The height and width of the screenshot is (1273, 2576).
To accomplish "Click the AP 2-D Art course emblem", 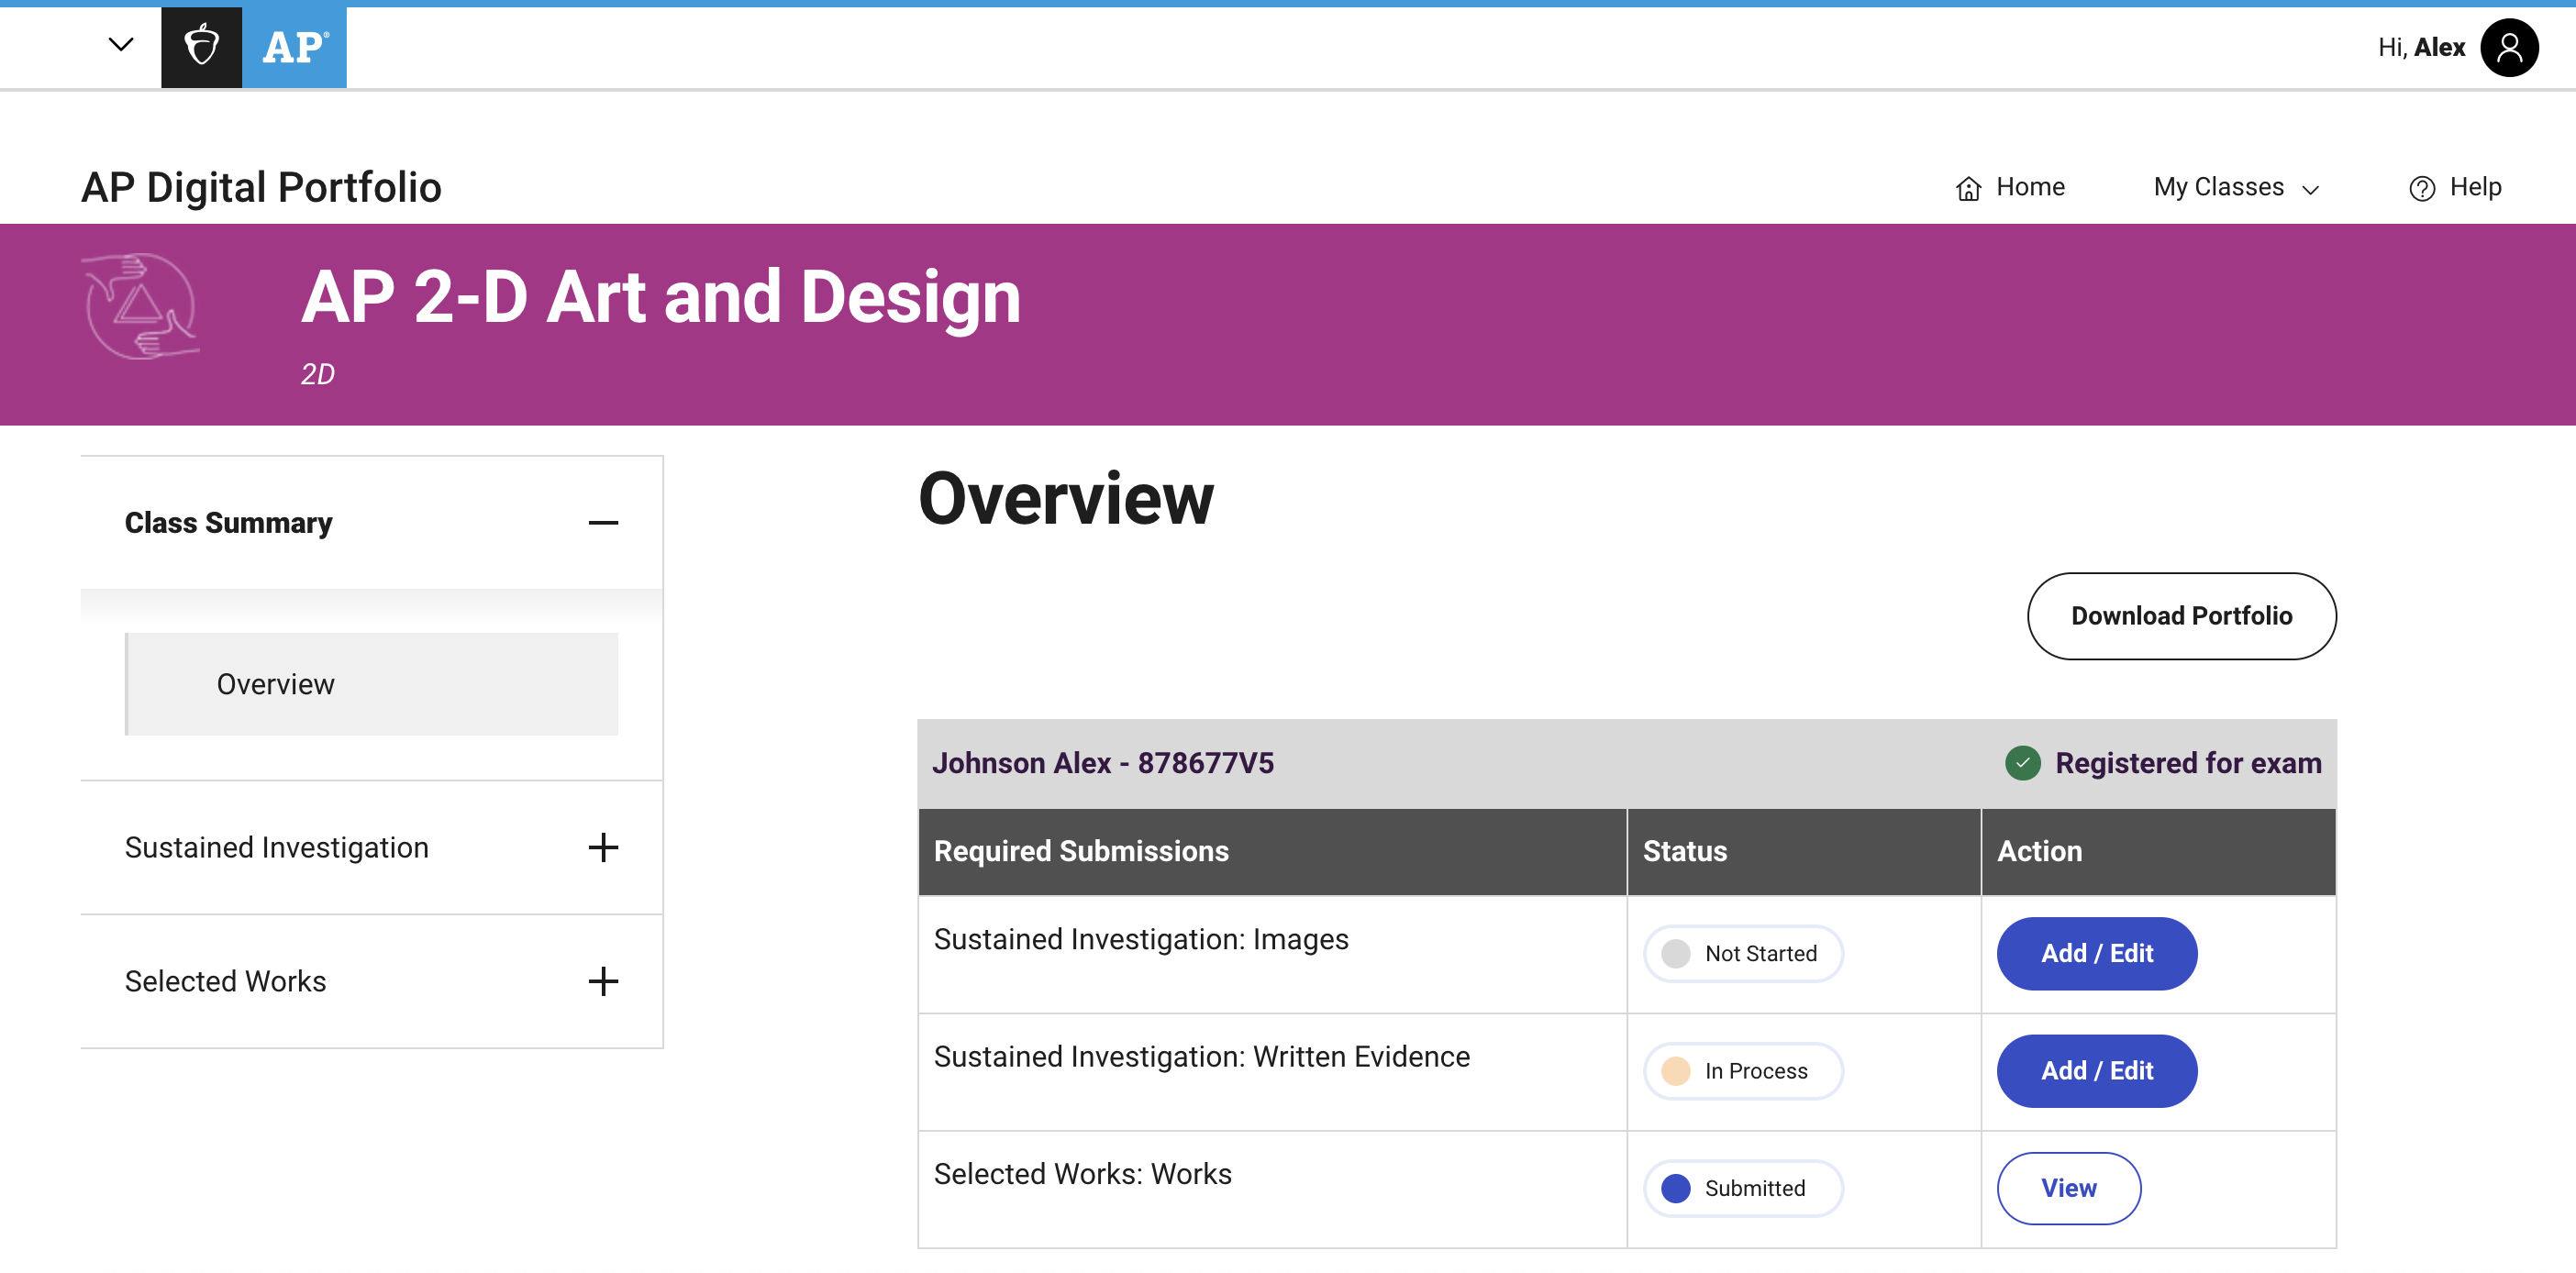I will click(141, 306).
